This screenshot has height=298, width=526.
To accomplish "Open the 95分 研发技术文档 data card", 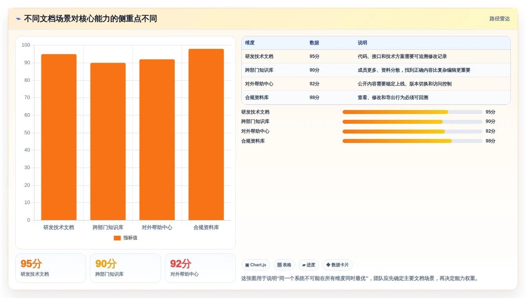I will pos(50,268).
